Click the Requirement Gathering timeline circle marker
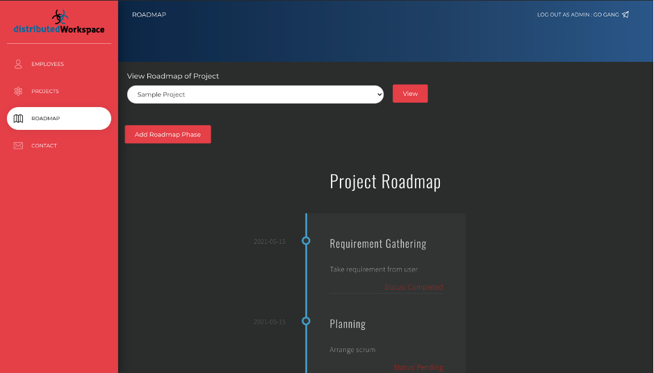The height and width of the screenshot is (373, 654). (x=306, y=241)
